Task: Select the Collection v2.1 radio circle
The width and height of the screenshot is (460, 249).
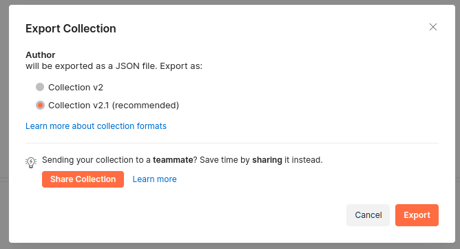Action: [x=40, y=105]
